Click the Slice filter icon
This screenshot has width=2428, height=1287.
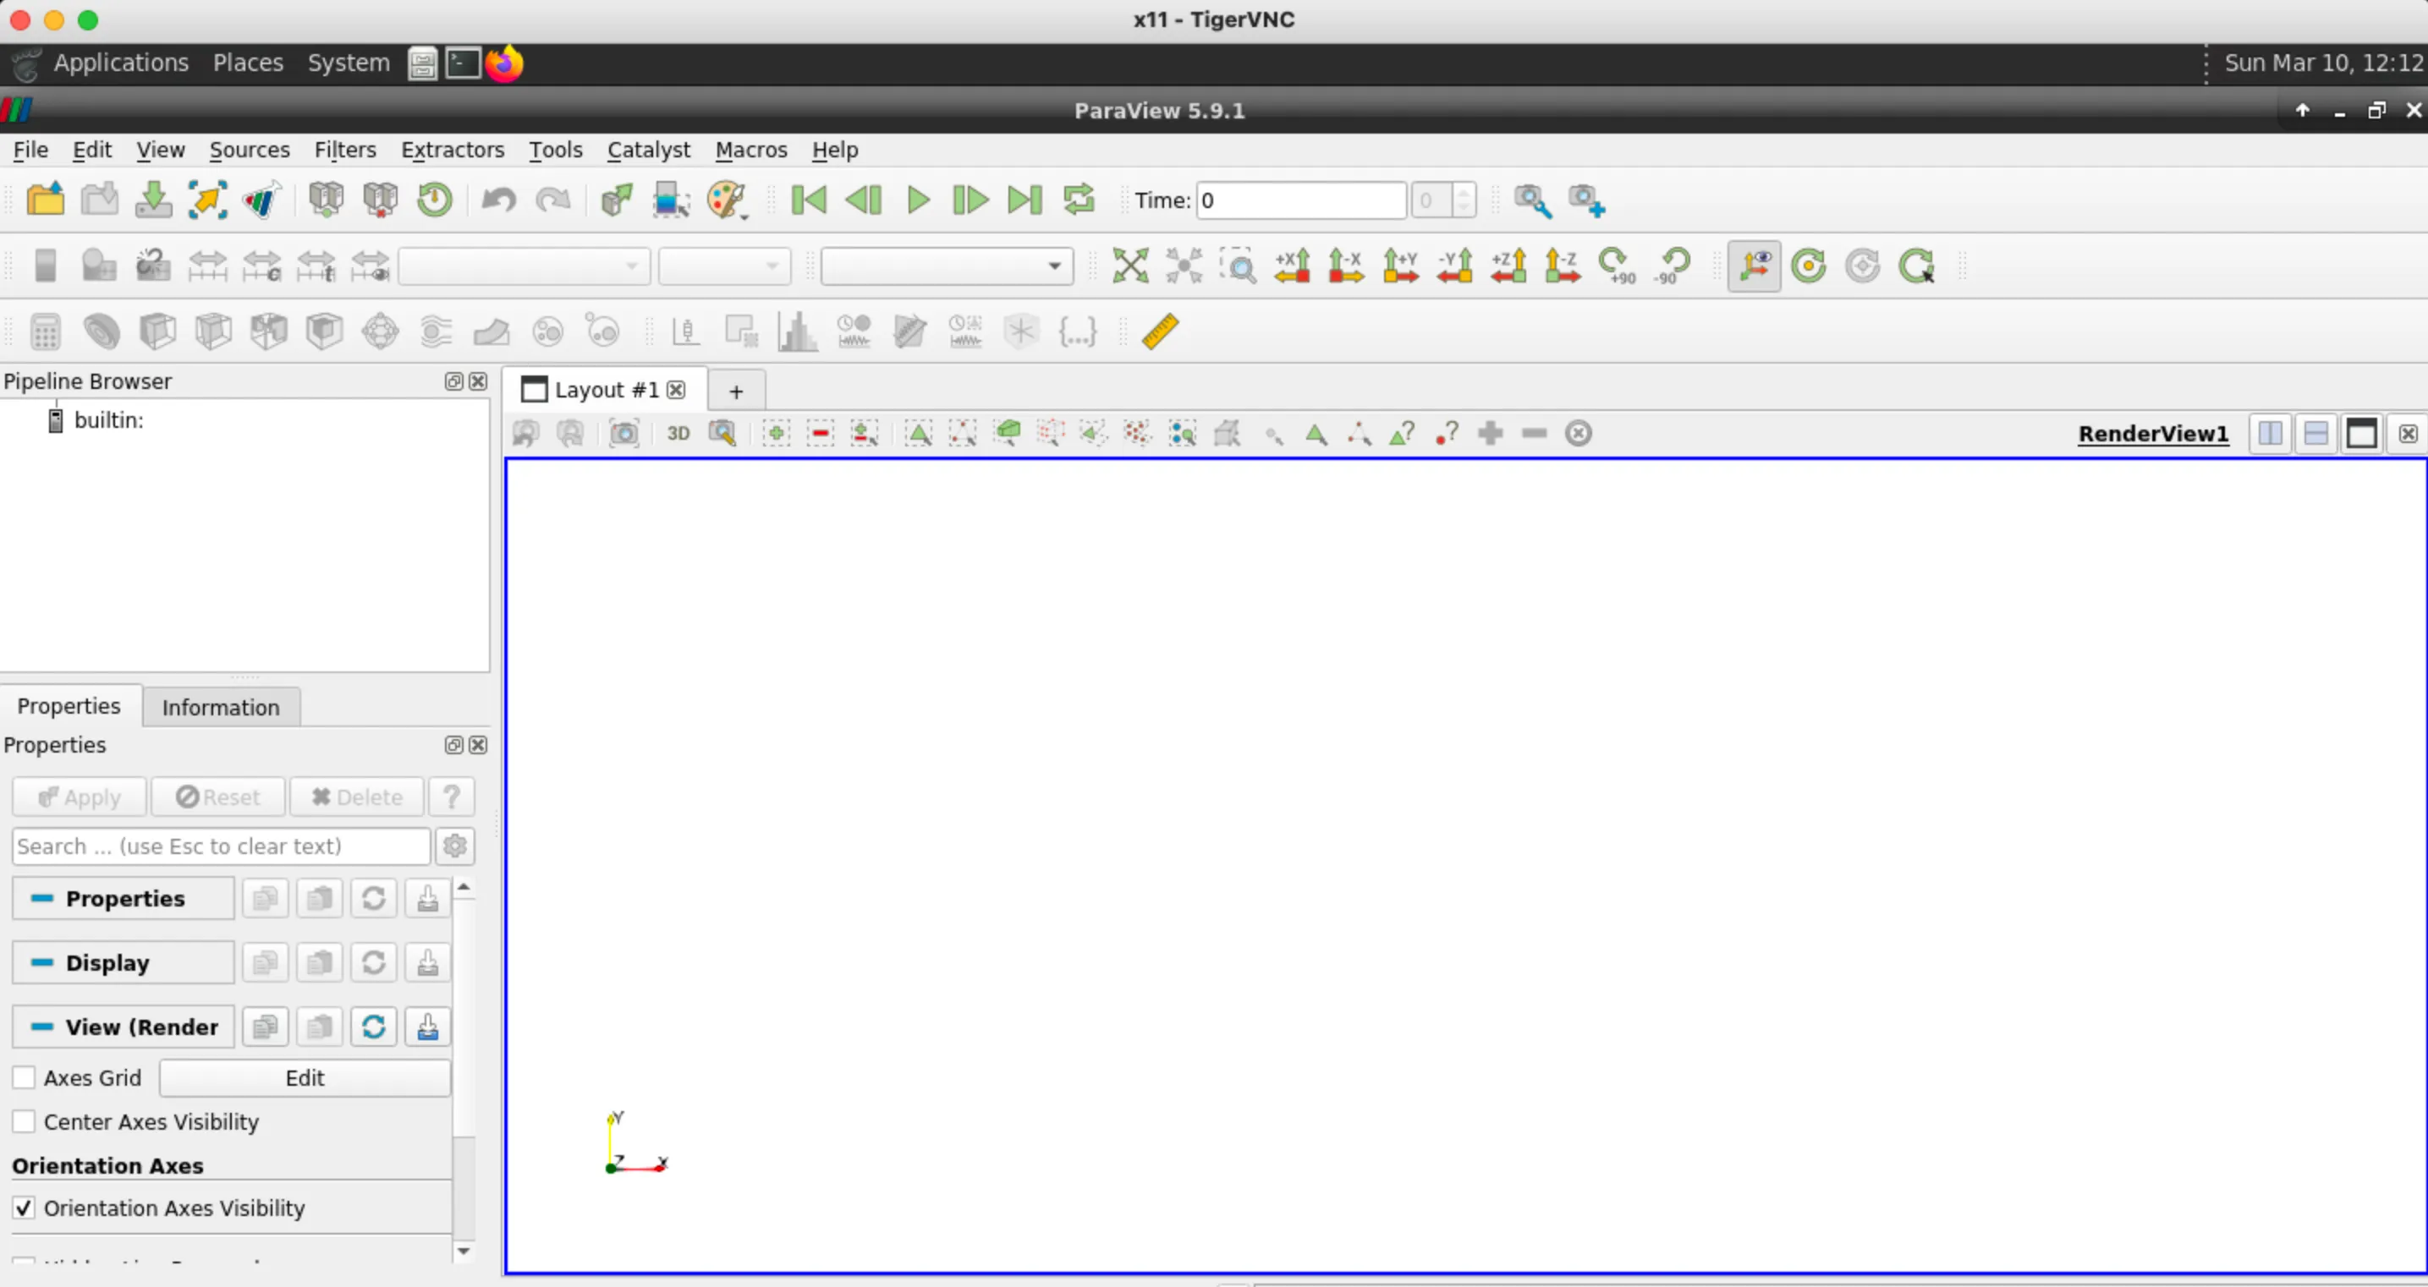tap(213, 331)
